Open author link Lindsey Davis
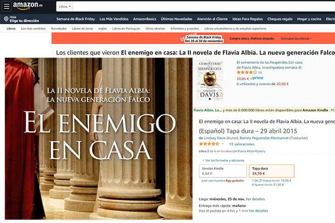 (215, 138)
